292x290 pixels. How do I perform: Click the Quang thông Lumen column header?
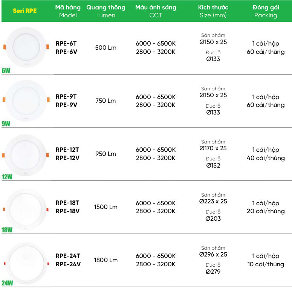[106, 11]
